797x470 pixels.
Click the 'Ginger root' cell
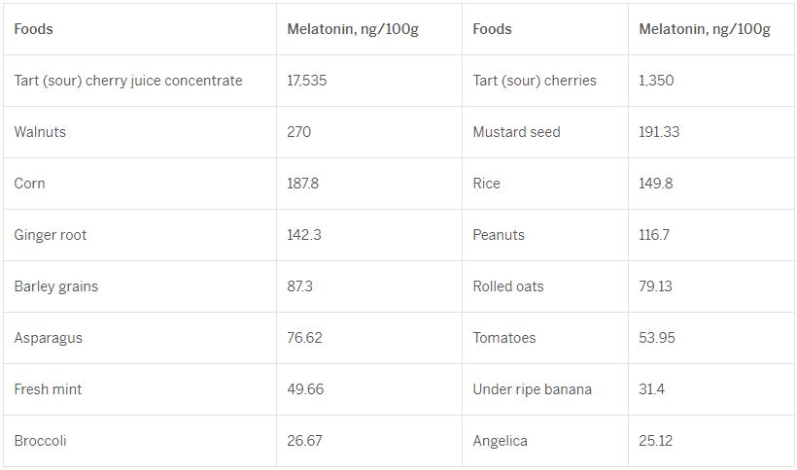pos(51,235)
